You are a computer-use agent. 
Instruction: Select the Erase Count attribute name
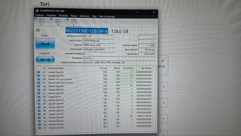pyautogui.click(x=54, y=97)
